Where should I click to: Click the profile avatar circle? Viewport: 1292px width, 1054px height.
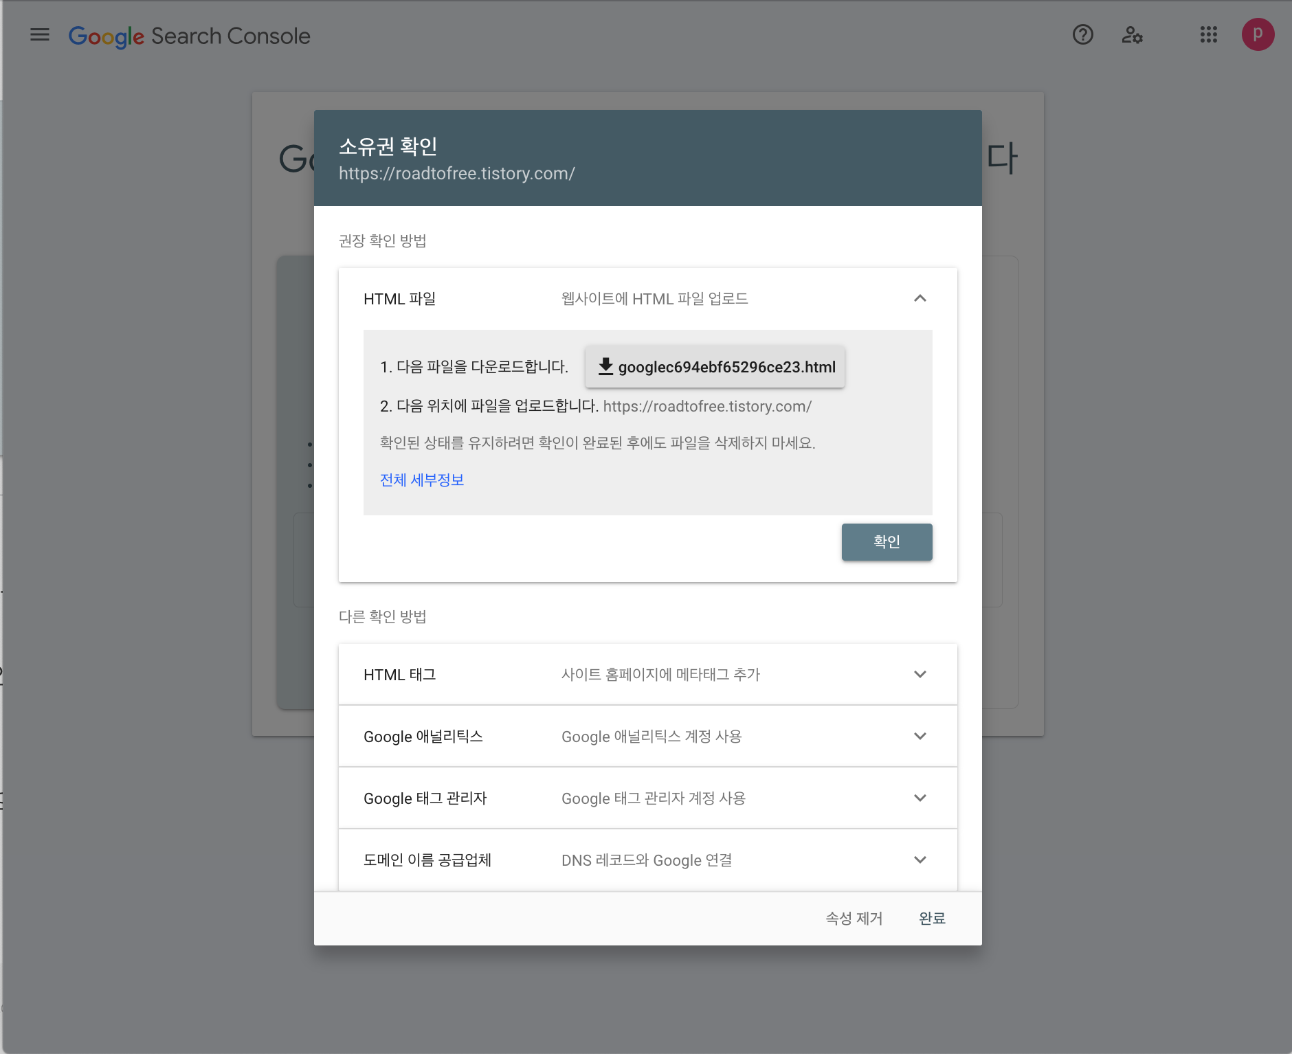pyautogui.click(x=1258, y=34)
